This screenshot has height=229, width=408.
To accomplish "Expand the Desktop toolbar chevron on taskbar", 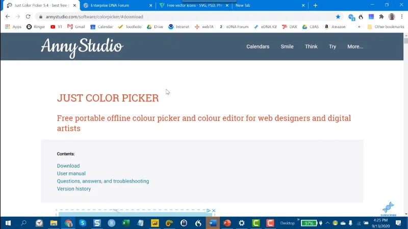I will pyautogui.click(x=298, y=220).
